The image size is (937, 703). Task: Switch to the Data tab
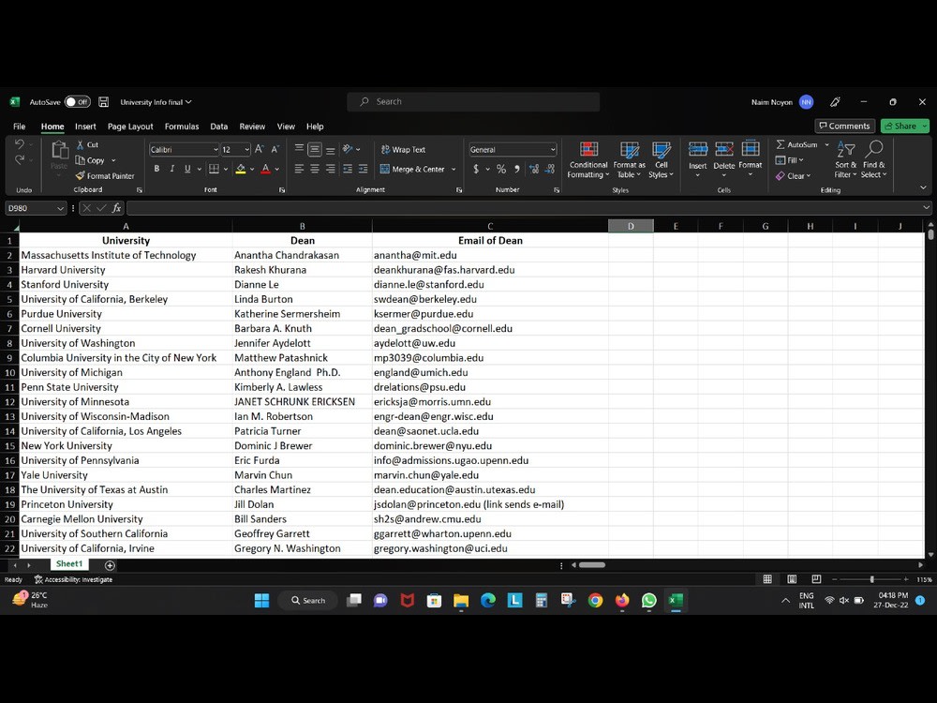point(218,127)
